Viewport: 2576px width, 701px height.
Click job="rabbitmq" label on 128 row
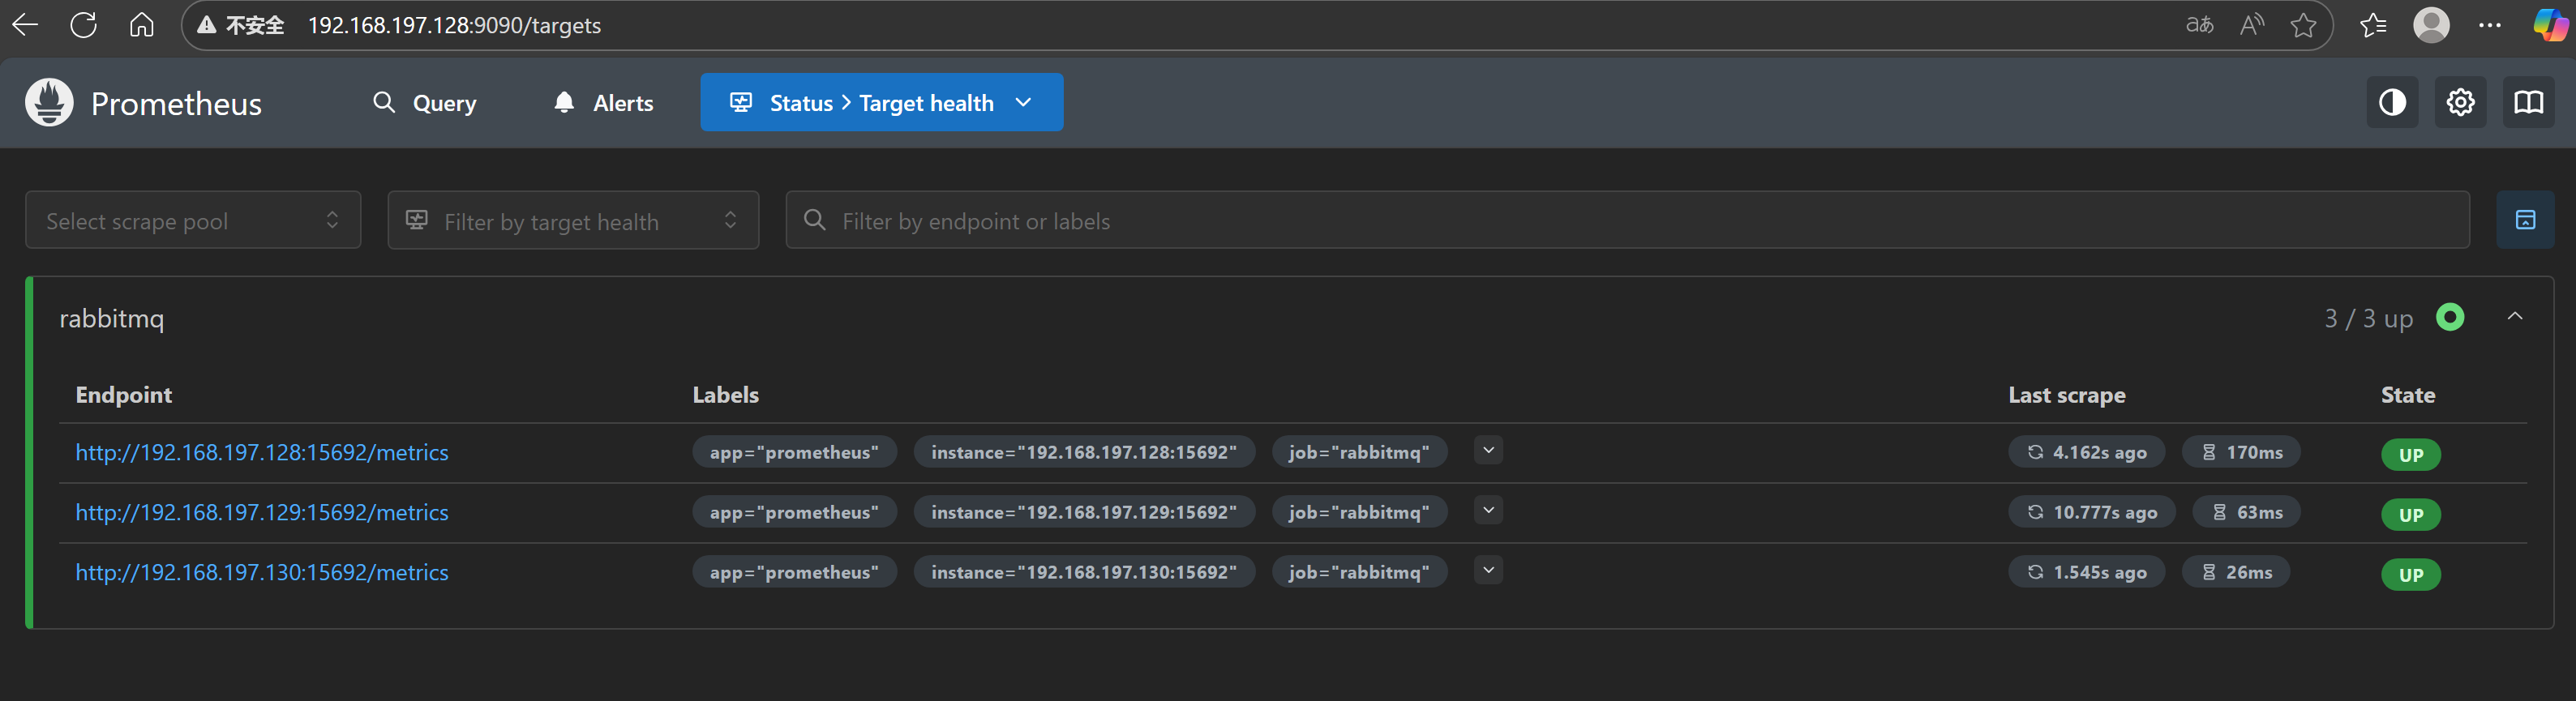click(1359, 452)
